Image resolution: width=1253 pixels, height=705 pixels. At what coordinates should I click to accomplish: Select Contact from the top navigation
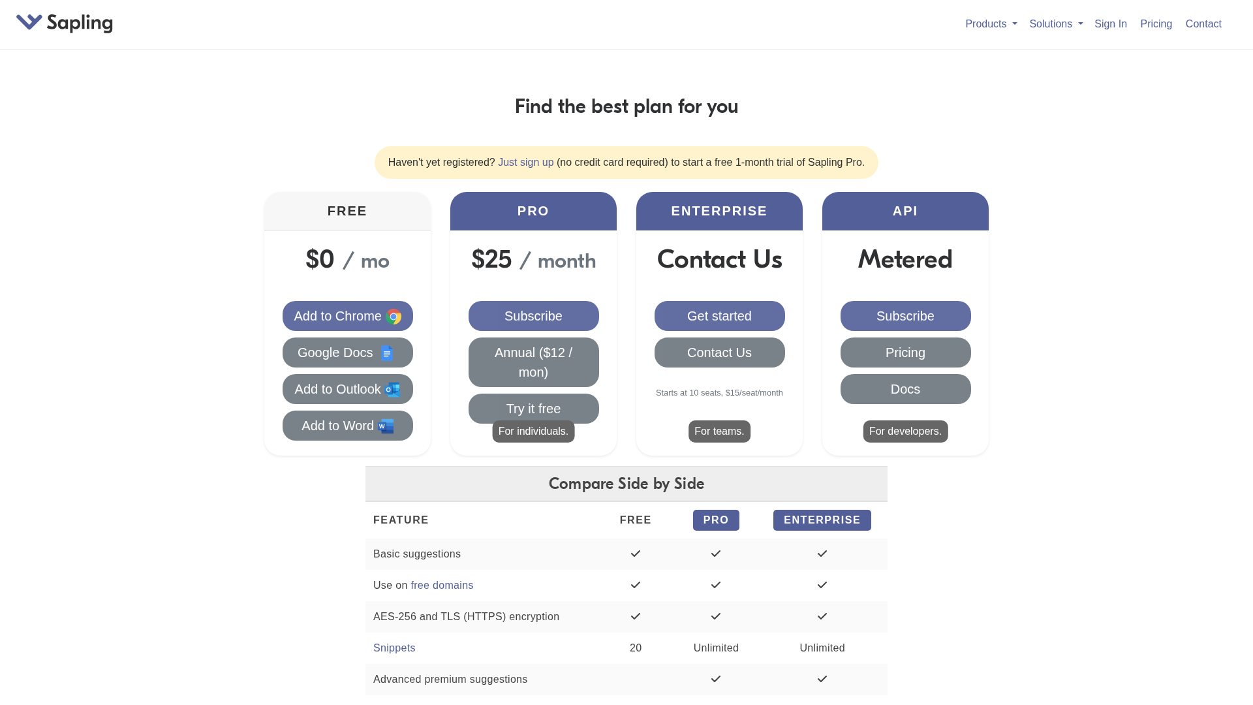click(1203, 23)
